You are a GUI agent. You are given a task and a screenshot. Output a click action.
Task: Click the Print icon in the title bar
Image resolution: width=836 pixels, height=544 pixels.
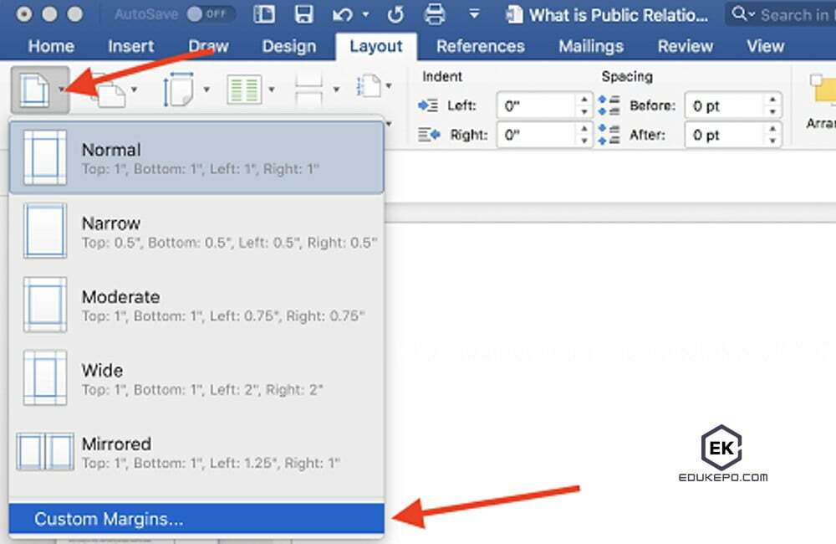434,14
